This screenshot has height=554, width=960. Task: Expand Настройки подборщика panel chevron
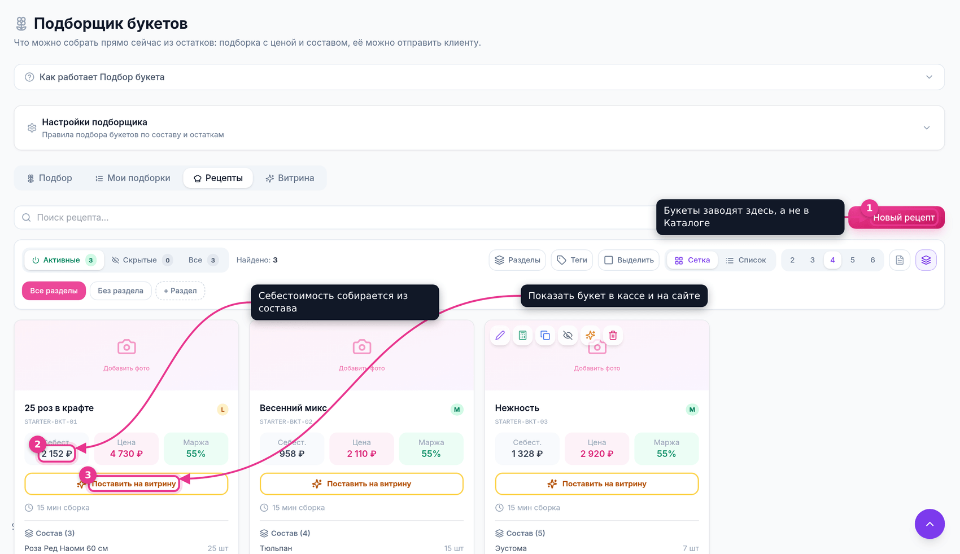[927, 128]
